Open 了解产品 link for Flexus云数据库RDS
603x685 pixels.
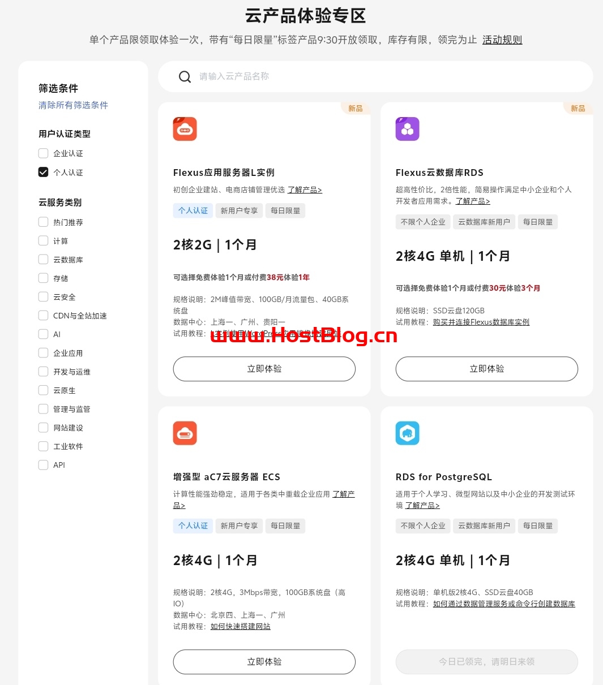tap(473, 201)
